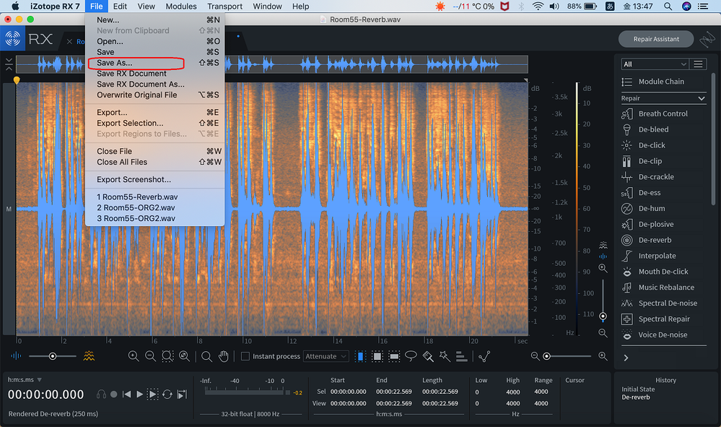Start playback with the Play button

tap(139, 394)
